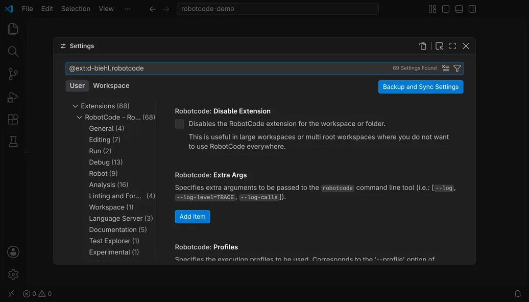This screenshot has height=302, width=529.
Task: Click the move settings editor window icon
Action: [x=439, y=46]
